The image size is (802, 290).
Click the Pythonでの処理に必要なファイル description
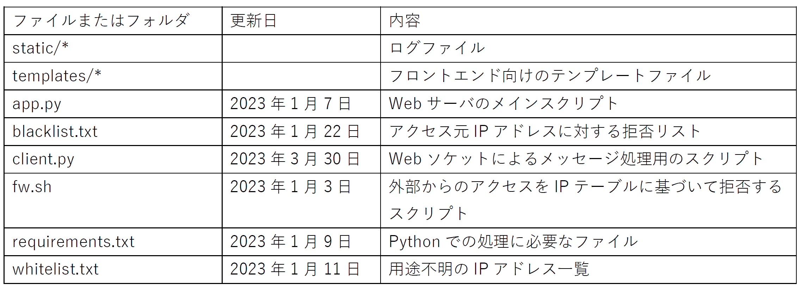click(513, 242)
